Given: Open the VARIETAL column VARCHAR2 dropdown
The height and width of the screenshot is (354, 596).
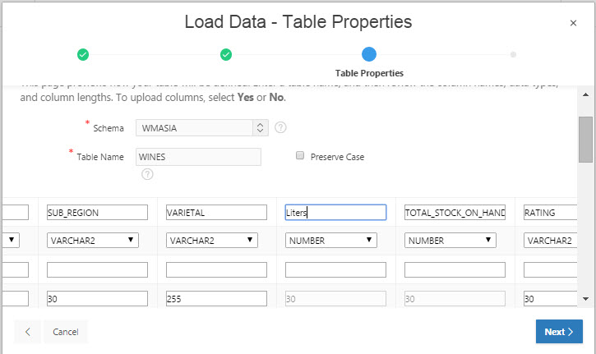Looking at the screenshot, I should click(x=210, y=240).
